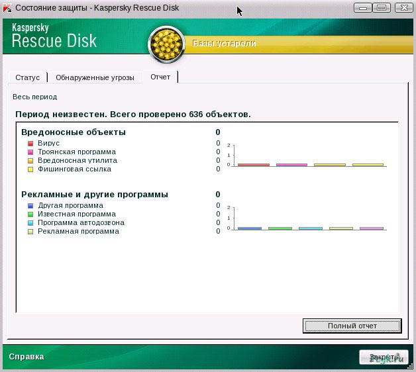
Task: Click the orange Вредоносная утилита swatch
Action: coord(30,161)
